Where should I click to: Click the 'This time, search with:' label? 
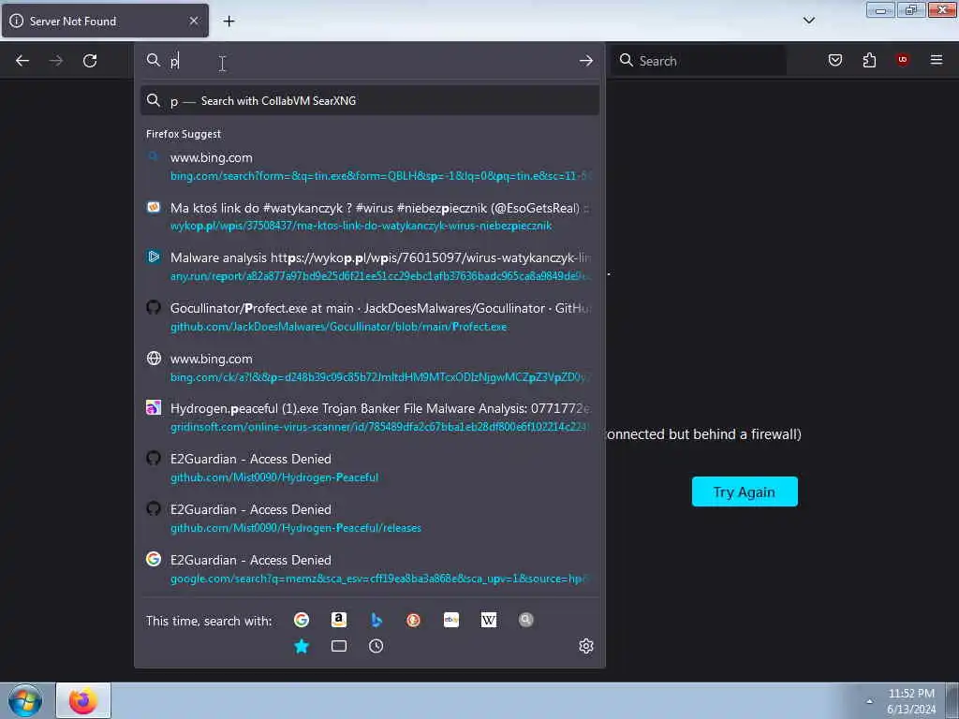(209, 622)
